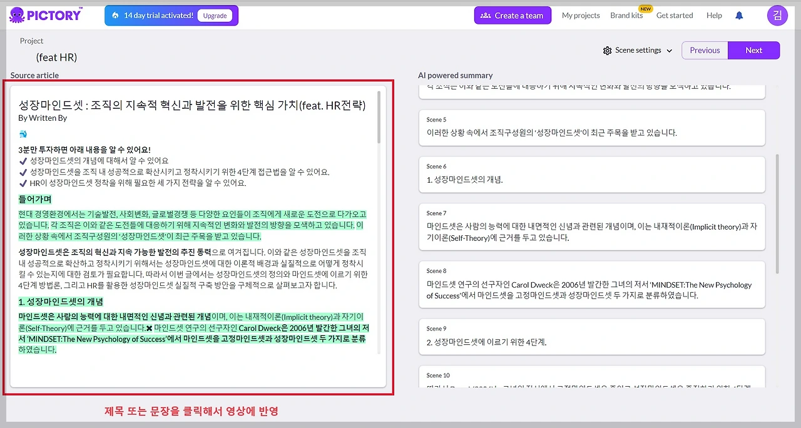Click the source article scrollbar
The image size is (801, 428).
379,117
